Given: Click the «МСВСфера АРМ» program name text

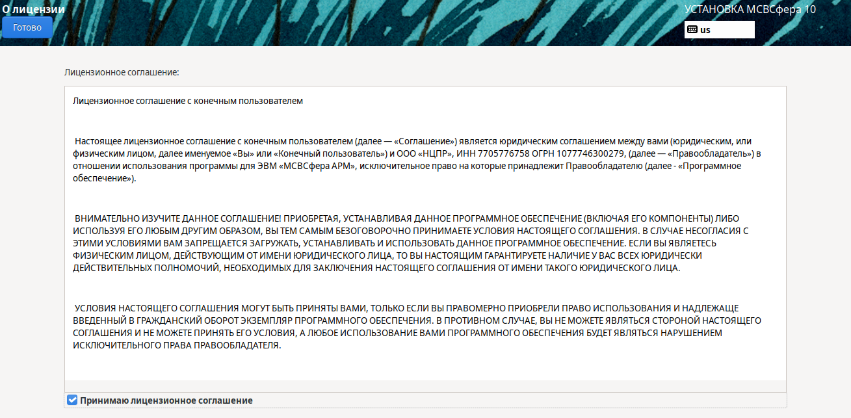Looking at the screenshot, I should click(x=317, y=166).
